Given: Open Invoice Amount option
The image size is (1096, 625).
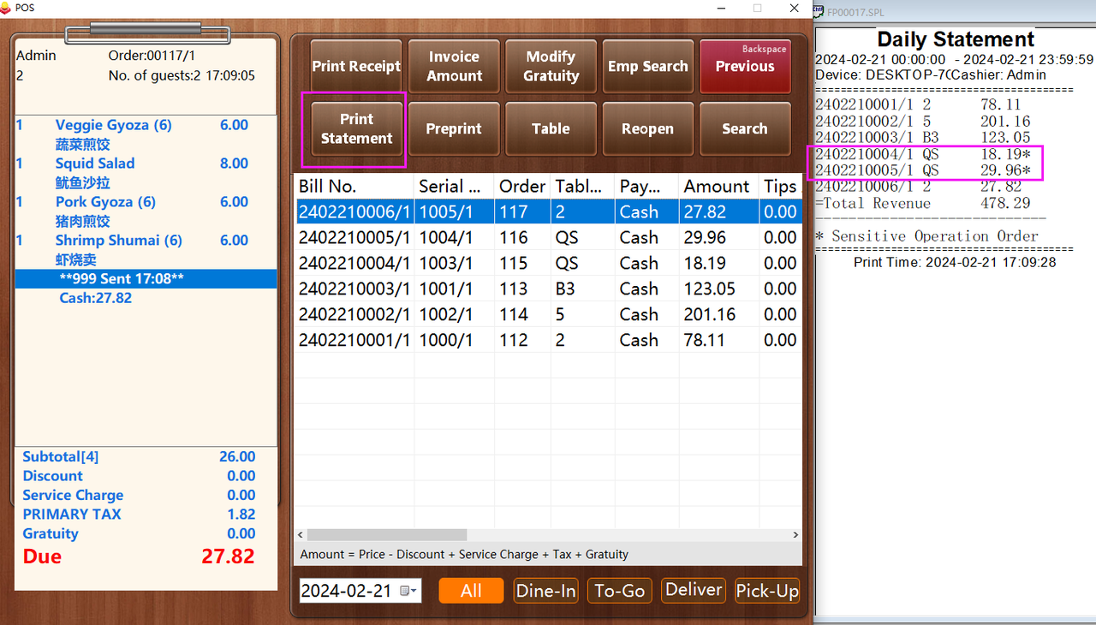Looking at the screenshot, I should (454, 66).
